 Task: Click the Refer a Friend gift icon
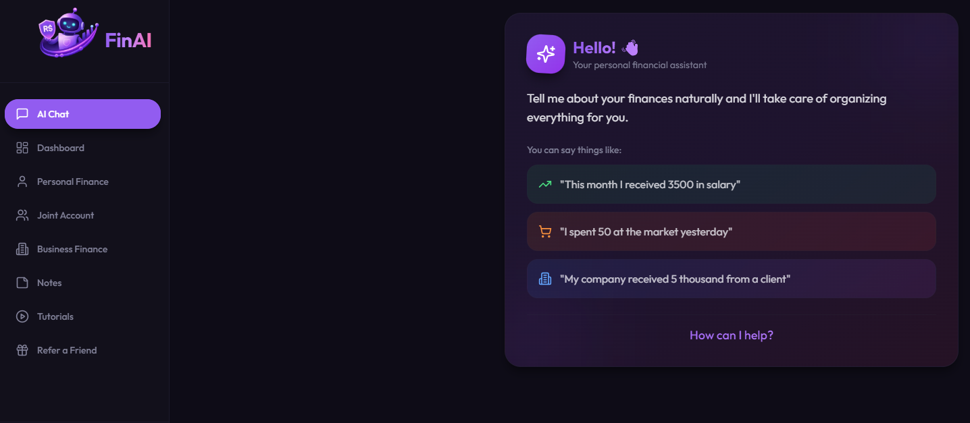pyautogui.click(x=21, y=349)
